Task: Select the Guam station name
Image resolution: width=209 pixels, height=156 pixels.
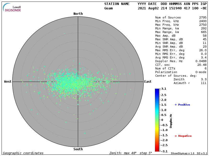Action: click(x=108, y=8)
